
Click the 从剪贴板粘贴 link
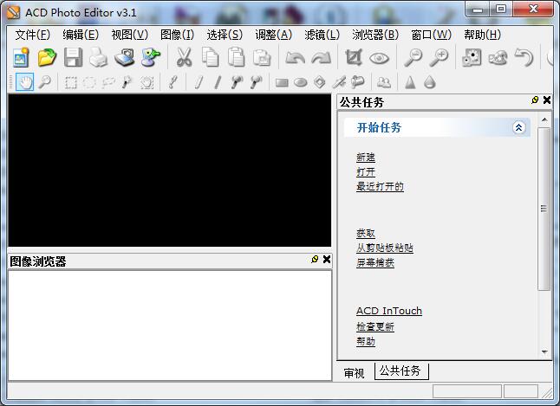tap(385, 248)
